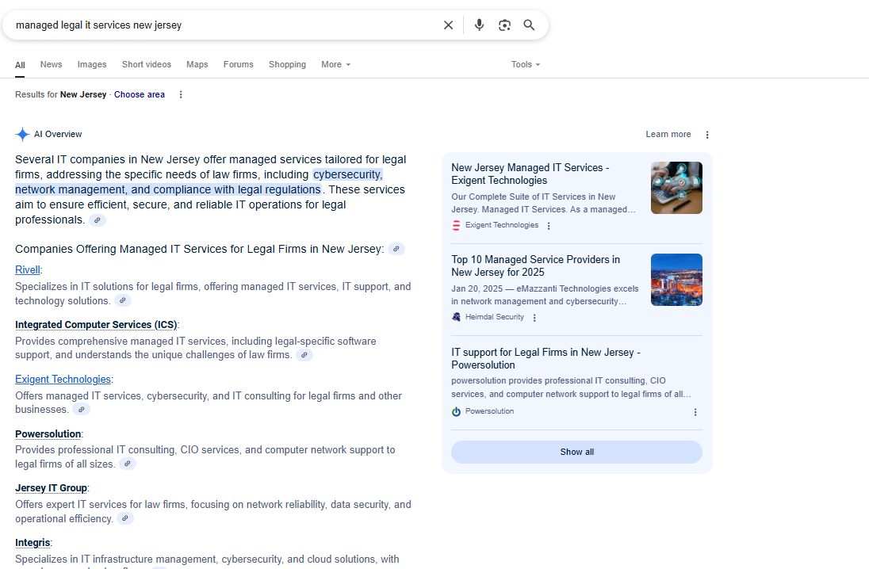Open three-dot menu on Powersolution card
The height and width of the screenshot is (569, 869).
click(695, 412)
